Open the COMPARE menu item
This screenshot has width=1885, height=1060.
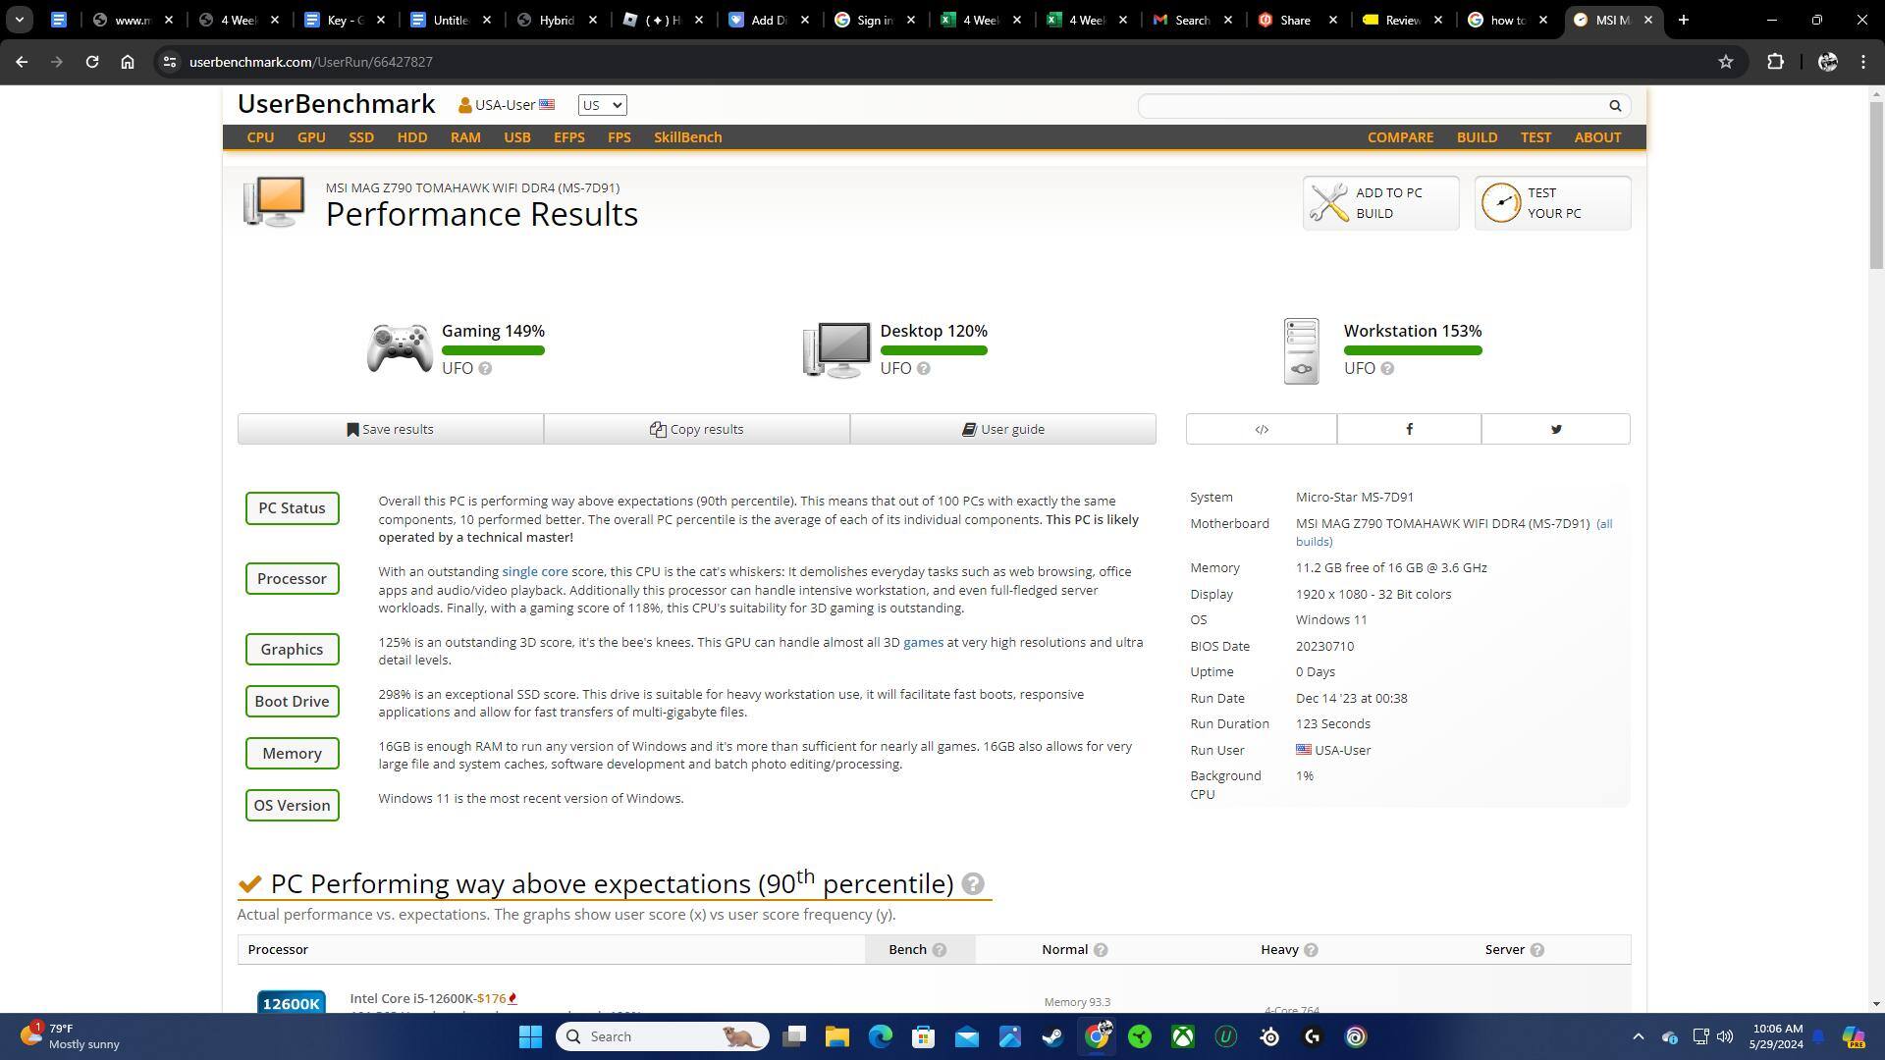[x=1400, y=137]
